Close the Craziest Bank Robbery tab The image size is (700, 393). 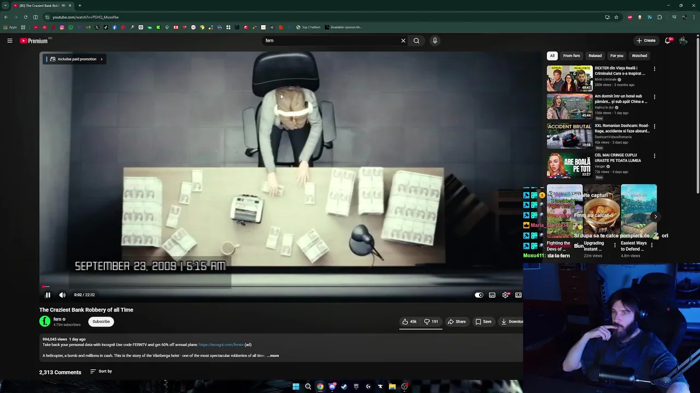coord(70,5)
